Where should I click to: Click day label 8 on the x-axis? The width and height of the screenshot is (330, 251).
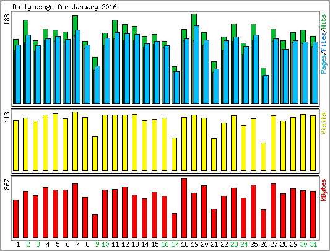tap(87, 244)
